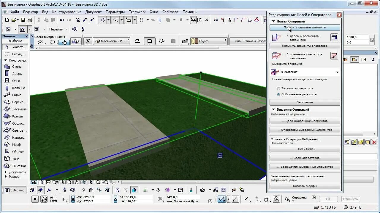Select the Marquee tool (Бегущ...)
The width and height of the screenshot is (380, 213).
(x=15, y=54)
